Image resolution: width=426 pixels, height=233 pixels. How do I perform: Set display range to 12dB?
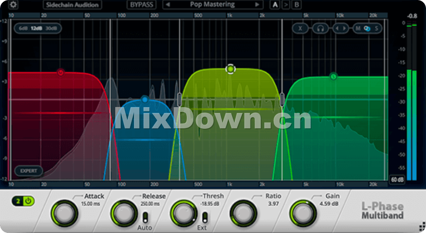[37, 28]
